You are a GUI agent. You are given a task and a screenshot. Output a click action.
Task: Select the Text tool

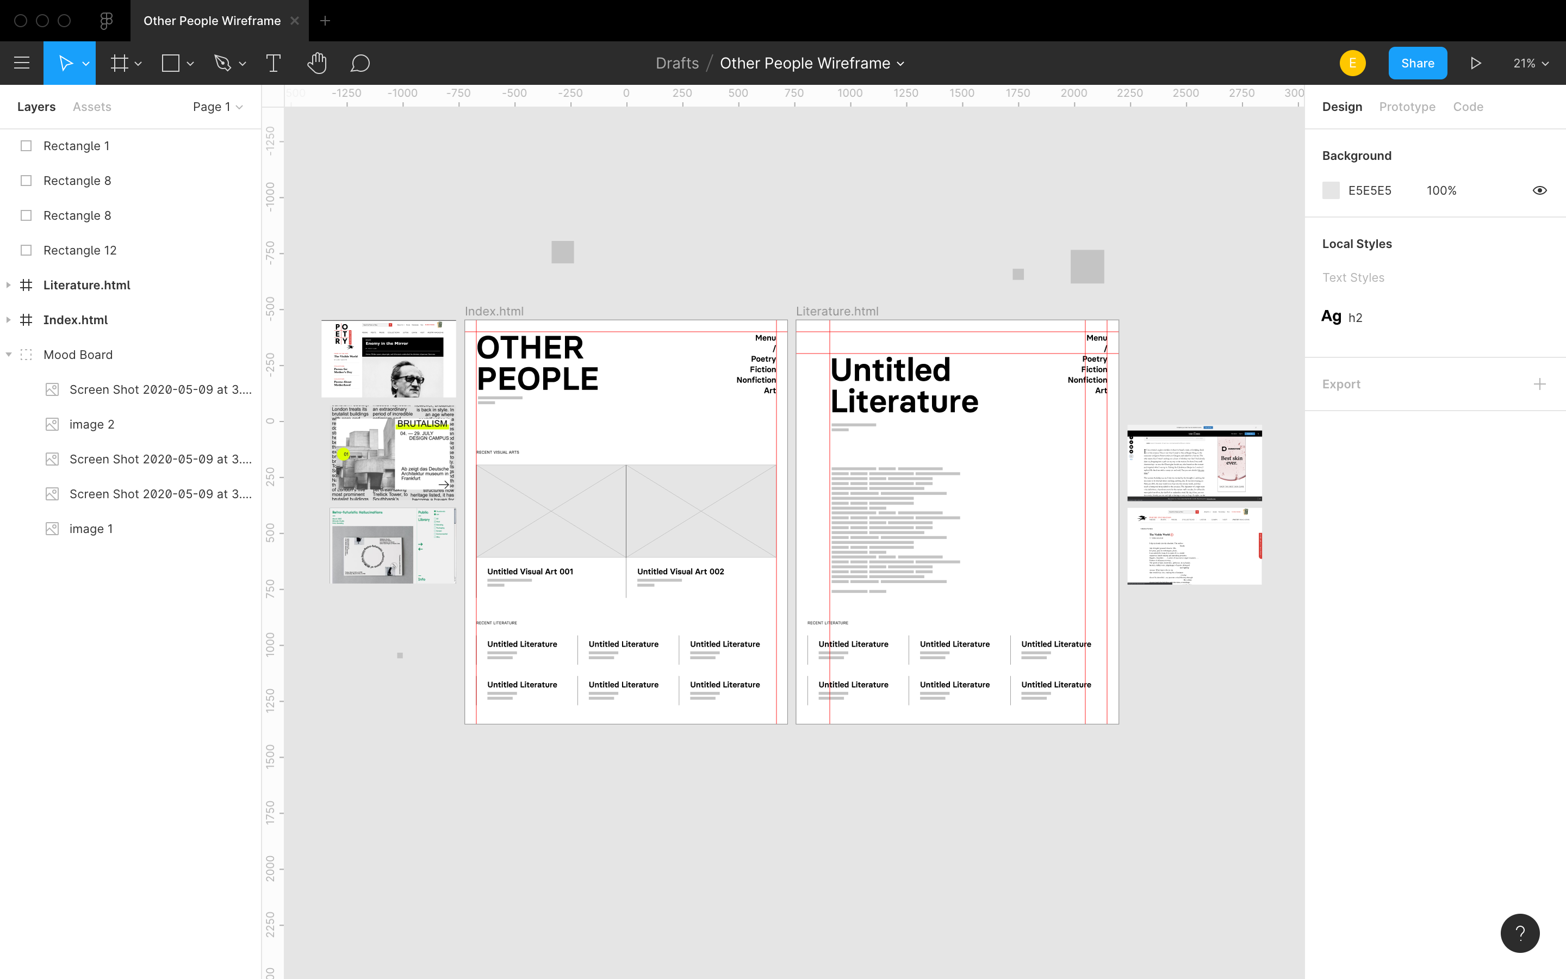(x=274, y=63)
